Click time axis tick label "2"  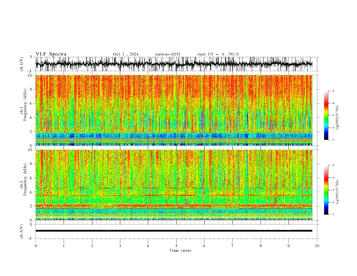[92, 246]
